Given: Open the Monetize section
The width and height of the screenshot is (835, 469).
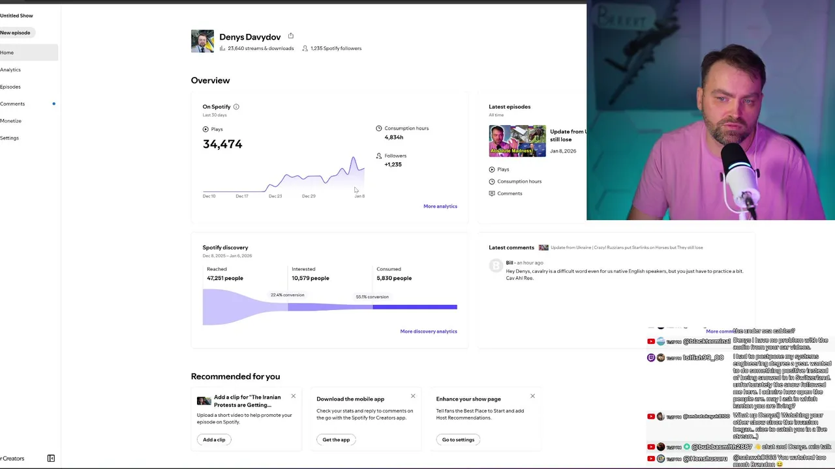Looking at the screenshot, I should [x=11, y=121].
